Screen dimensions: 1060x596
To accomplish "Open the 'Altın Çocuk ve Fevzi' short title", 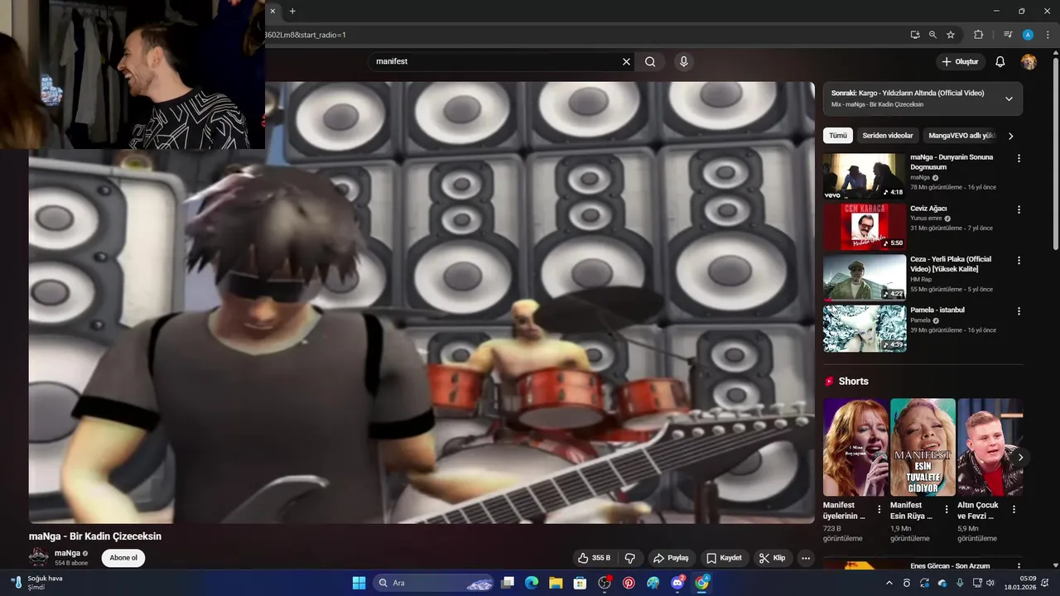I will pyautogui.click(x=978, y=510).
